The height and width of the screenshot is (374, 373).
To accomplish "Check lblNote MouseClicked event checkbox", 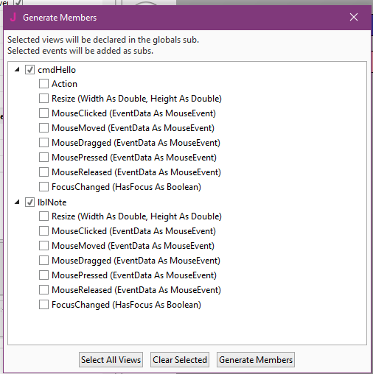I will click(43, 231).
